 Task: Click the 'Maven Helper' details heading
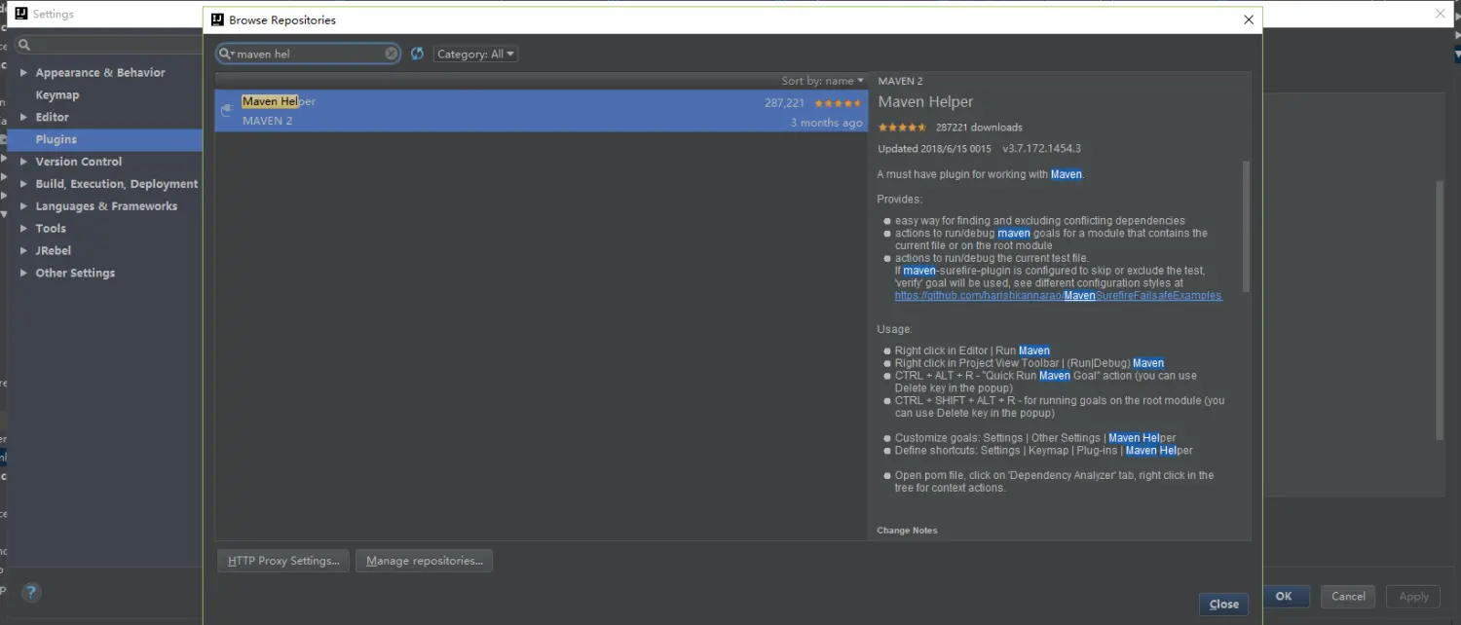925,102
